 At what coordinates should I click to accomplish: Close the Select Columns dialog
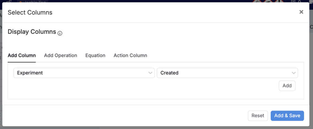tap(301, 12)
